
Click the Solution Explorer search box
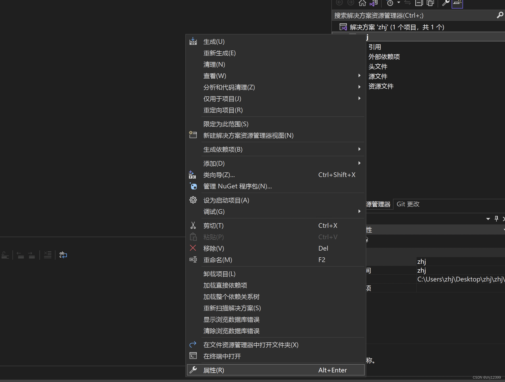[414, 15]
